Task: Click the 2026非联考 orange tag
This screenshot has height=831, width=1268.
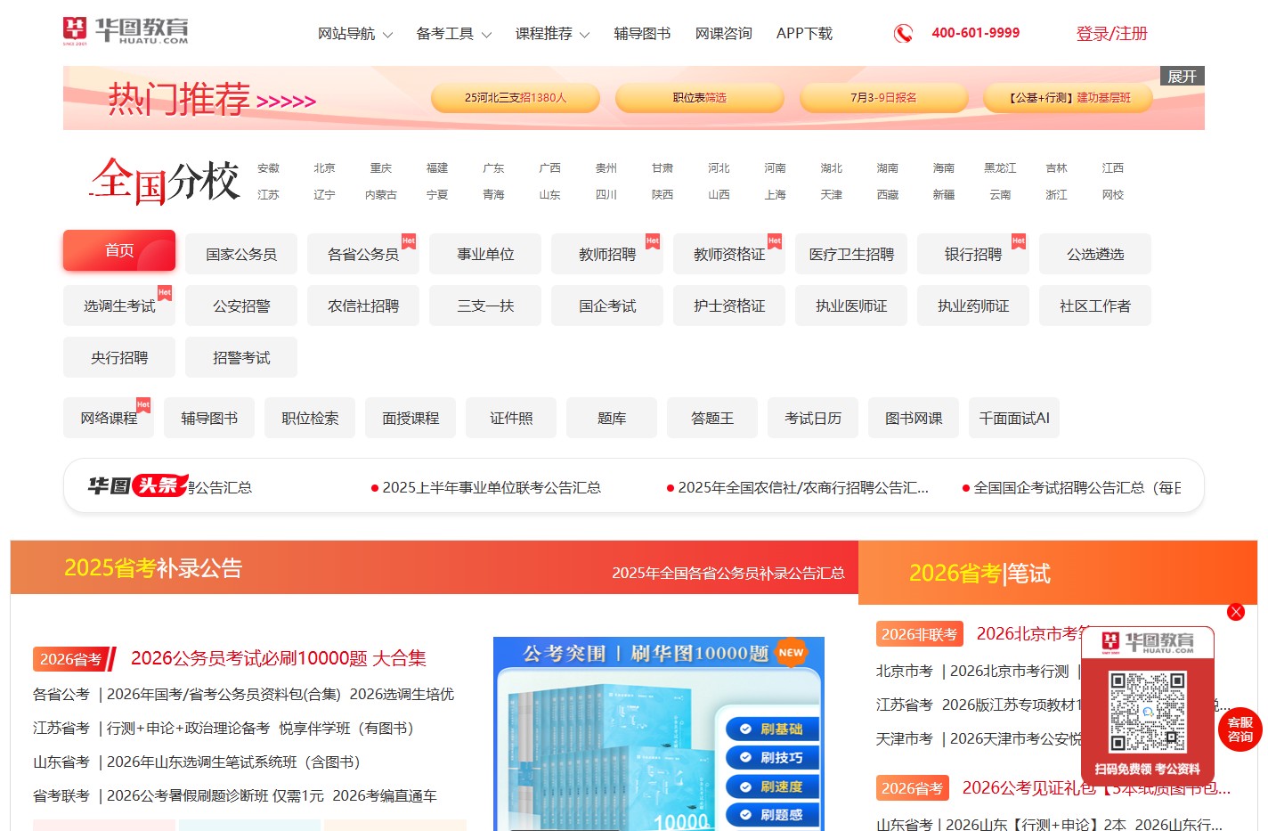Action: 919,634
